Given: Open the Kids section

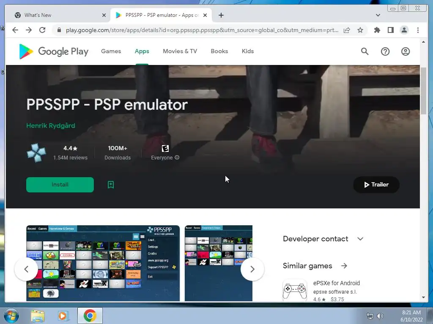Looking at the screenshot, I should click(248, 51).
